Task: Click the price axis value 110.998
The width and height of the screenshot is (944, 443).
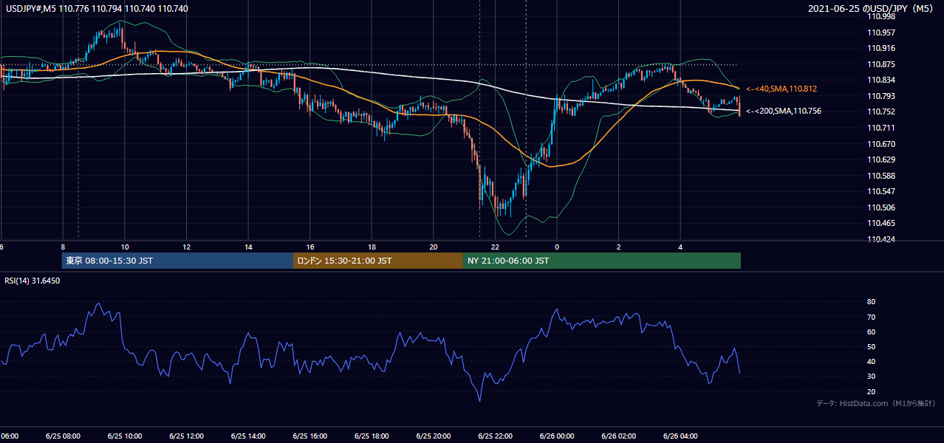Action: coord(881,17)
